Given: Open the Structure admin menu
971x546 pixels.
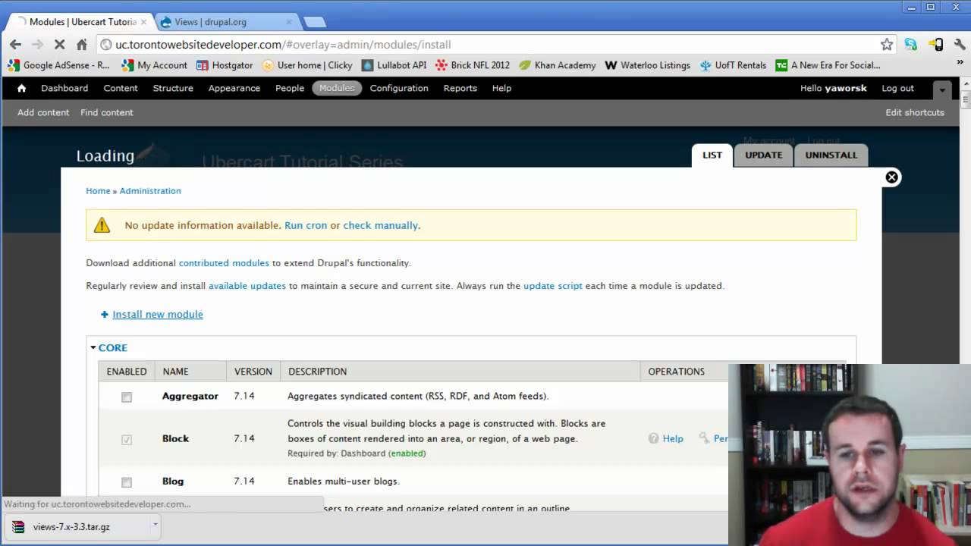Looking at the screenshot, I should (173, 88).
